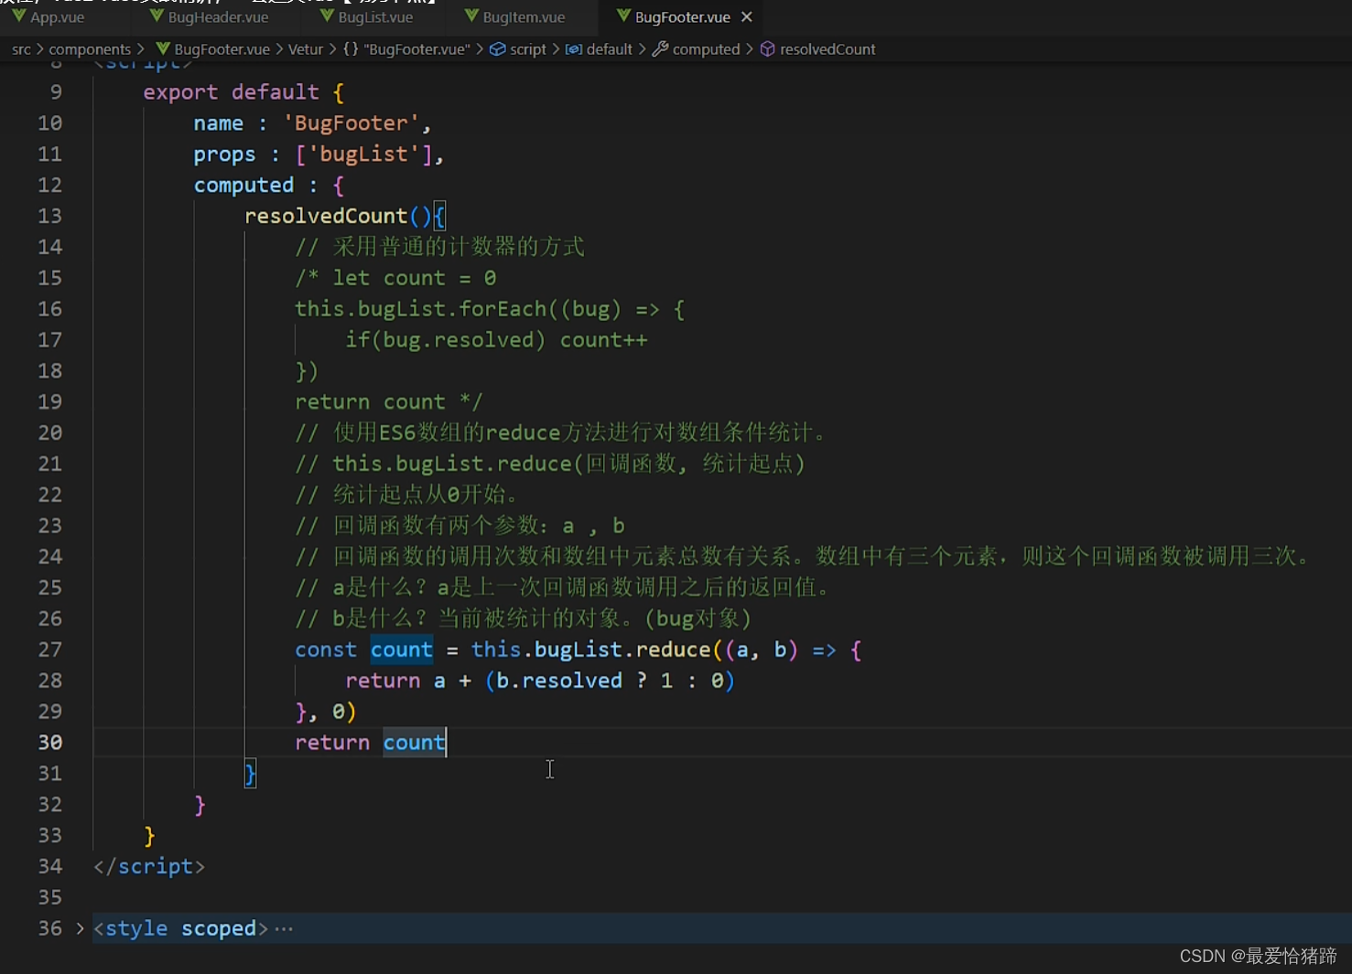
Task: Click line number 36 in the gutter
Action: point(49,928)
